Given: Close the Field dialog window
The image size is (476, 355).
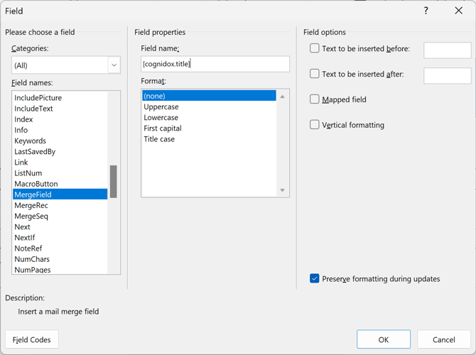Looking at the screenshot, I should (458, 11).
